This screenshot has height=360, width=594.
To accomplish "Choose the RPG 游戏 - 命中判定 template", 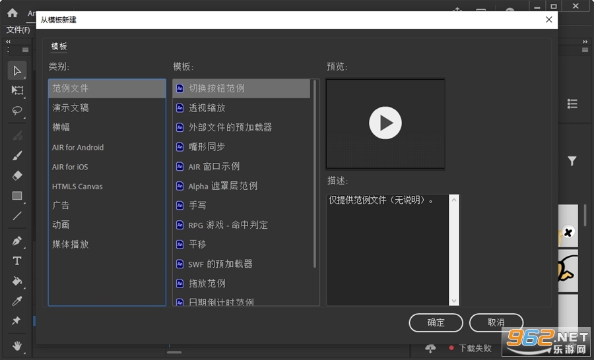I will (x=242, y=225).
